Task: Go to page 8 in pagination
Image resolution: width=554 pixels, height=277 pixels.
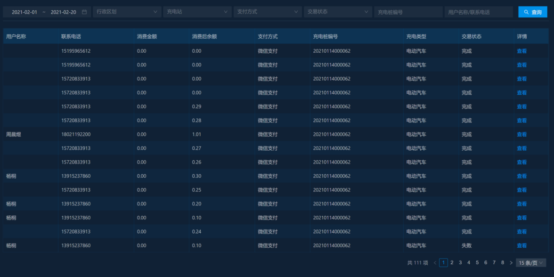Action: click(503, 263)
